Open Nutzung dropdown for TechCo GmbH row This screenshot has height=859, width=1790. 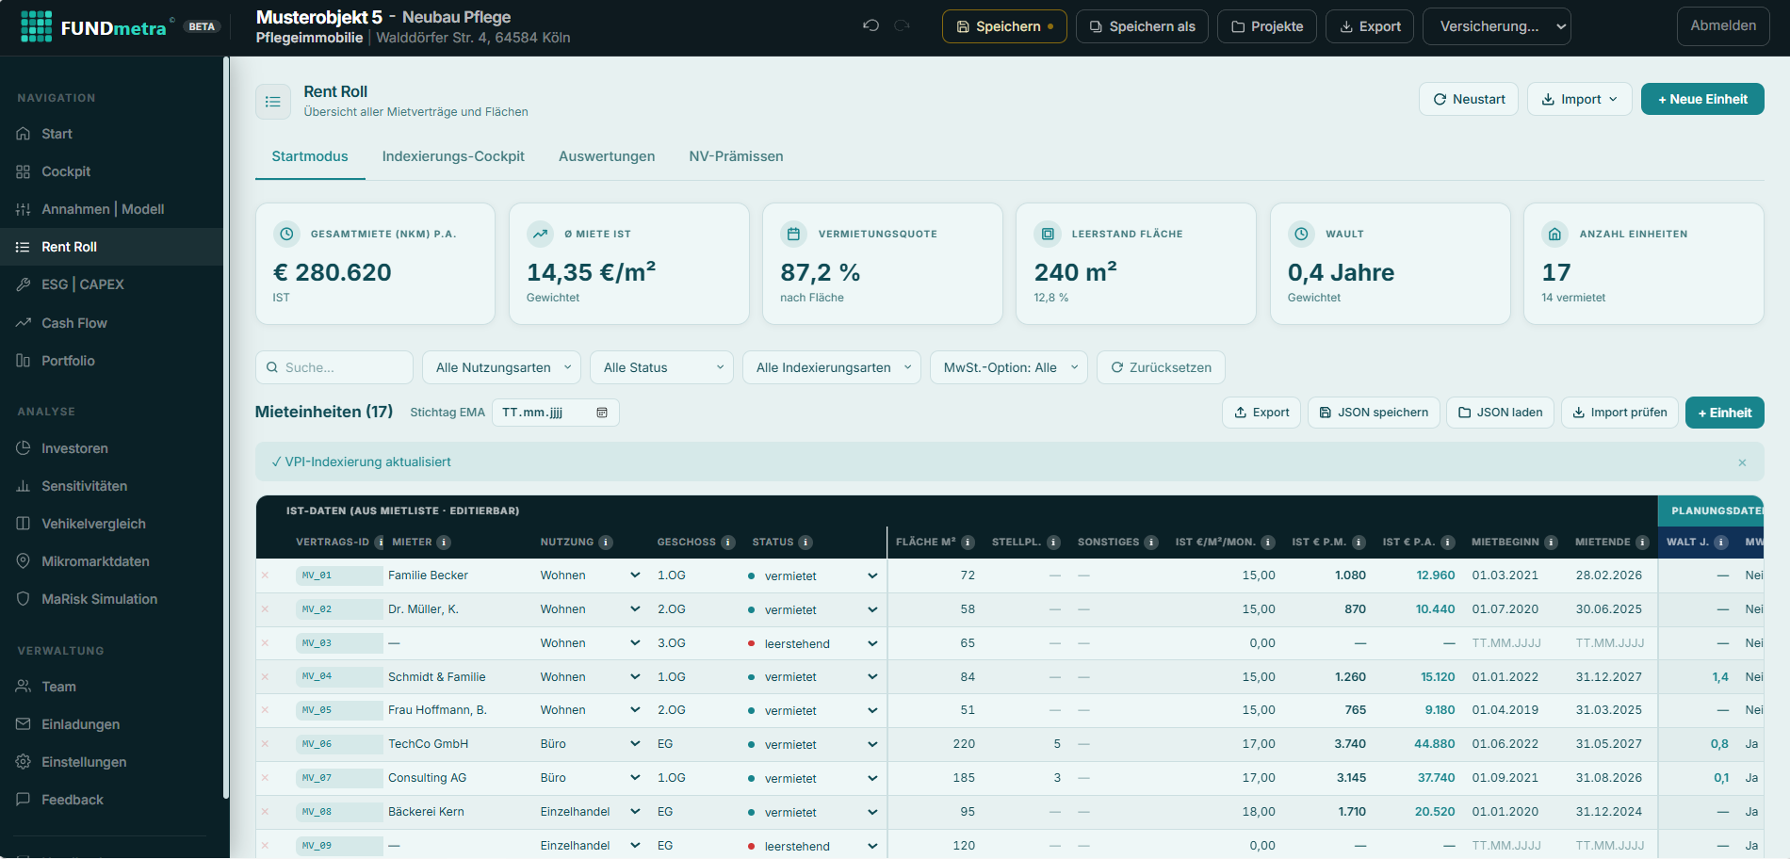point(635,744)
